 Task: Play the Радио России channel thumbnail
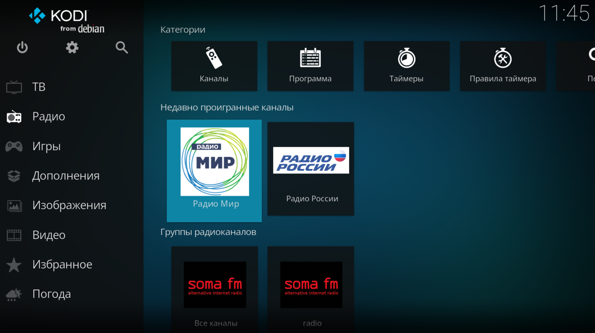point(311,160)
